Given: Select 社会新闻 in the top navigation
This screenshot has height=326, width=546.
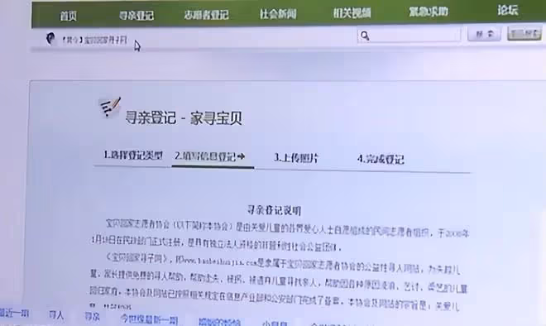Looking at the screenshot, I should pos(278,13).
